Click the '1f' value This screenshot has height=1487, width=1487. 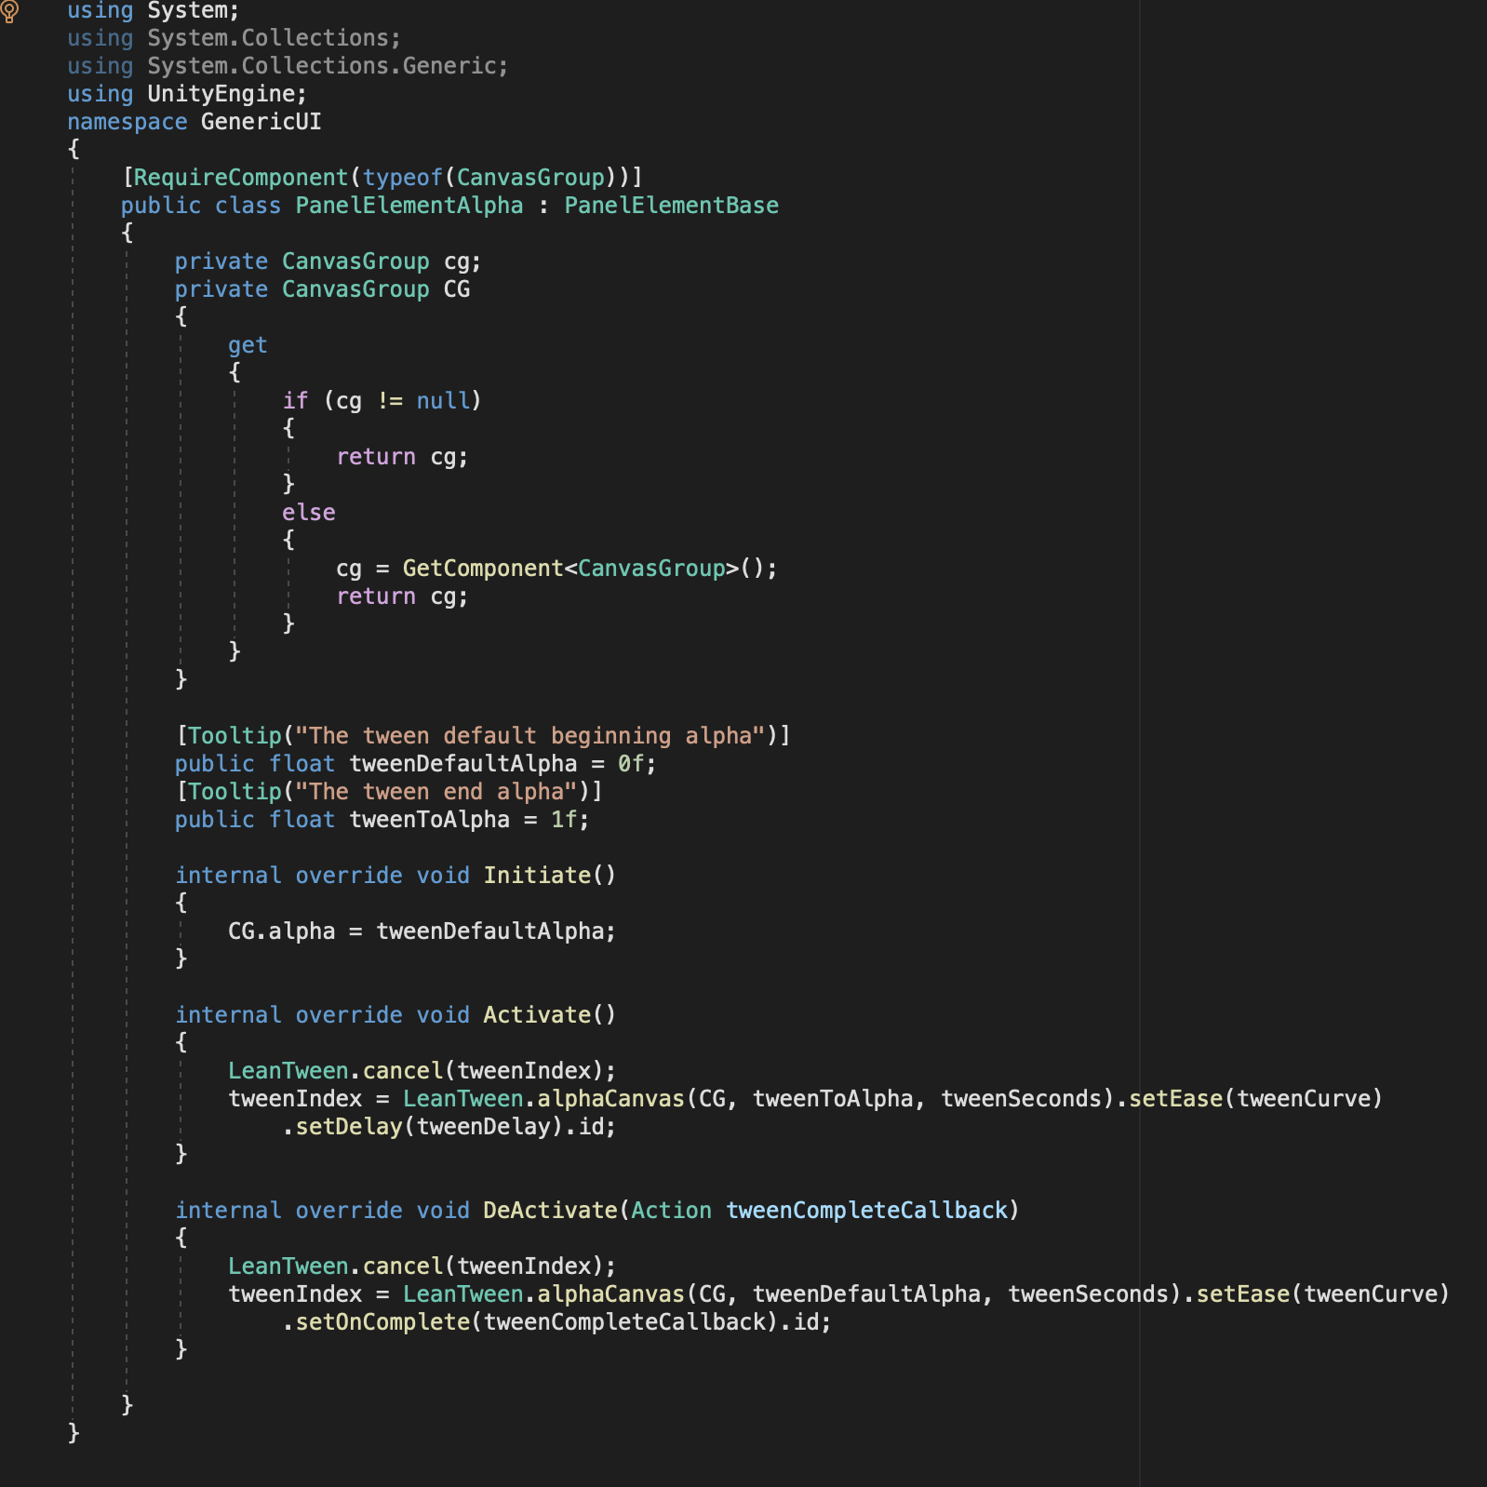pos(564,820)
